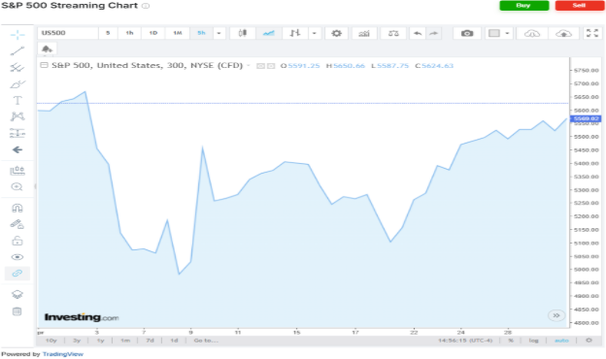The width and height of the screenshot is (606, 359).
Task: Select the 1y date range
Action: (x=100, y=341)
